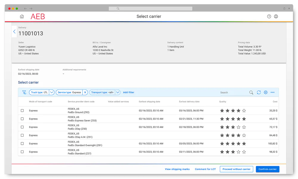The image size is (298, 179).
Task: Click Proceed without carrier button
Action: pyautogui.click(x=236, y=169)
